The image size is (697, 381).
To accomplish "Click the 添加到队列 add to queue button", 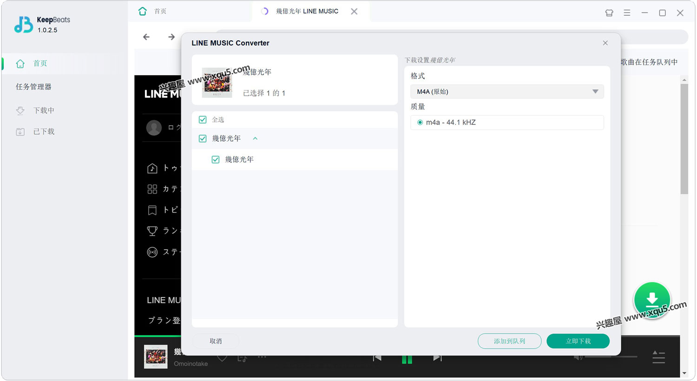I will coord(509,341).
